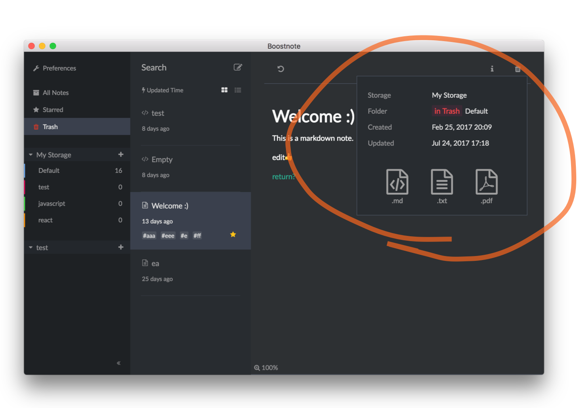The image size is (588, 408).
Task: Restore the note with undo arrow icon
Action: click(281, 69)
